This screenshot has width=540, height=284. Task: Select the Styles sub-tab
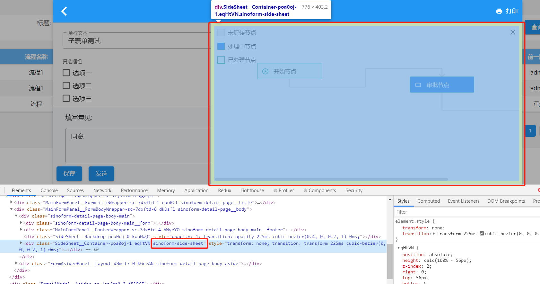tap(403, 201)
